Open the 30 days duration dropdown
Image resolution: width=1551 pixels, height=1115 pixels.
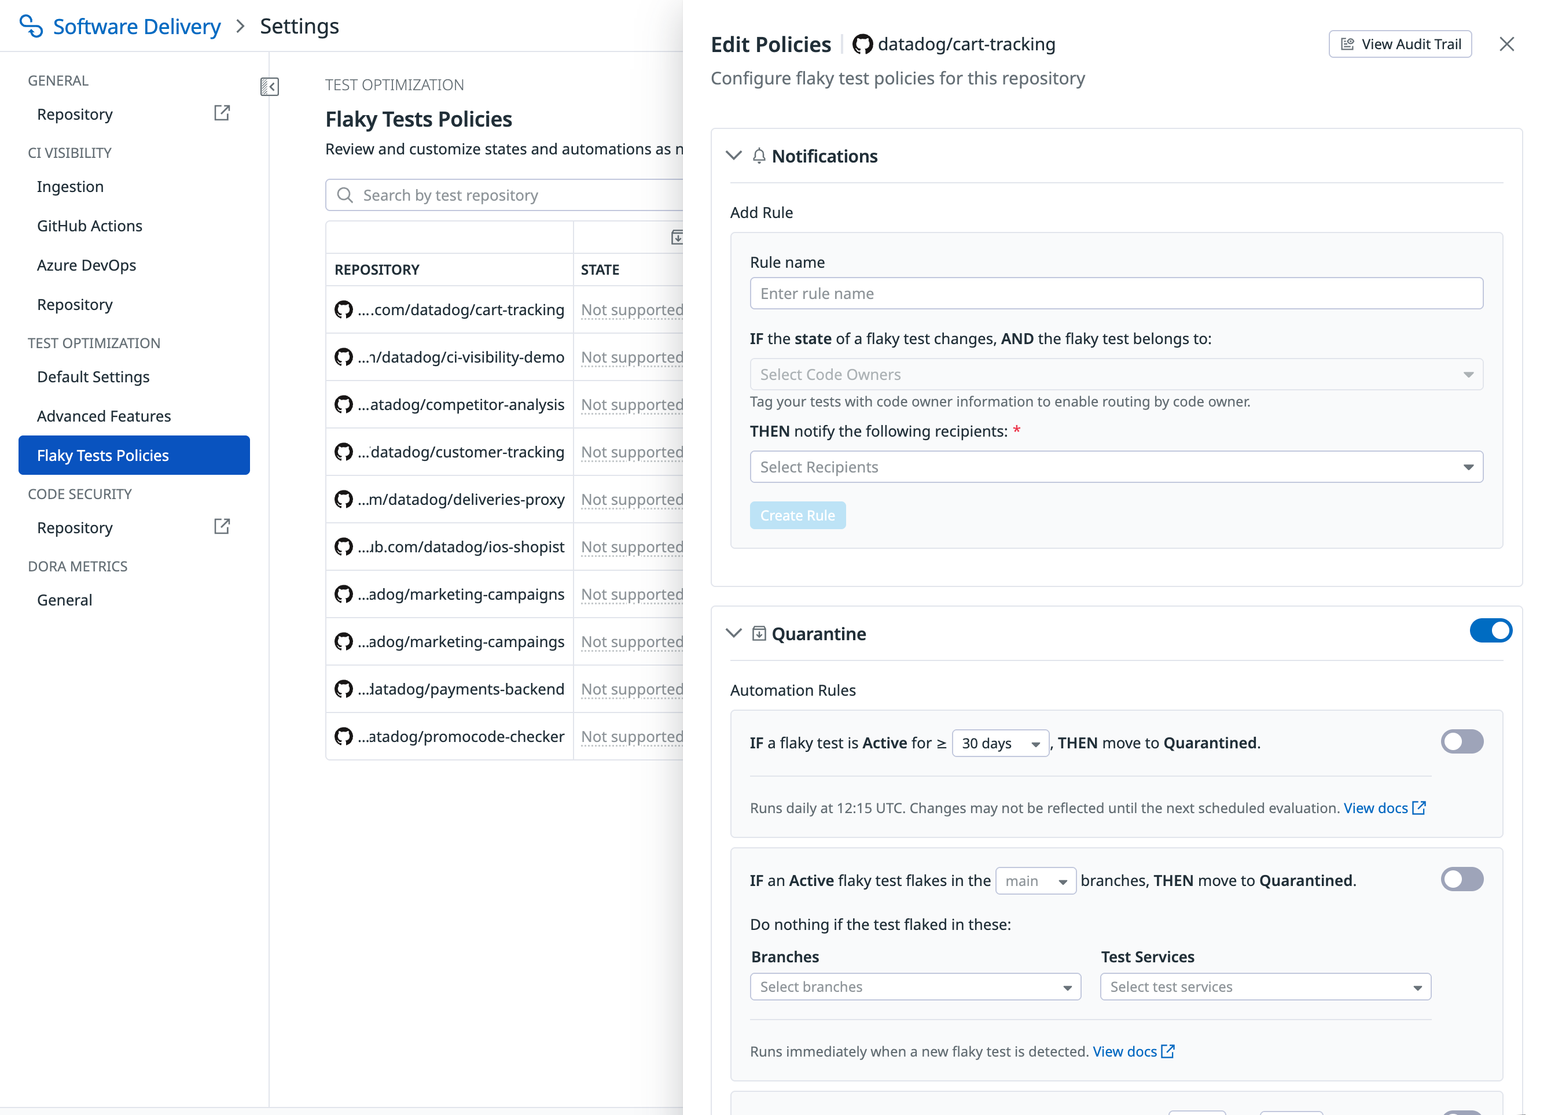pyautogui.click(x=1000, y=743)
